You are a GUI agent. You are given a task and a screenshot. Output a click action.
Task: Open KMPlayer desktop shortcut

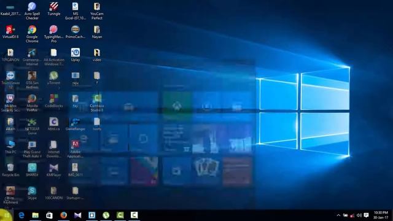point(53,170)
